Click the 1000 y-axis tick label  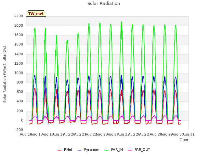click(19, 73)
